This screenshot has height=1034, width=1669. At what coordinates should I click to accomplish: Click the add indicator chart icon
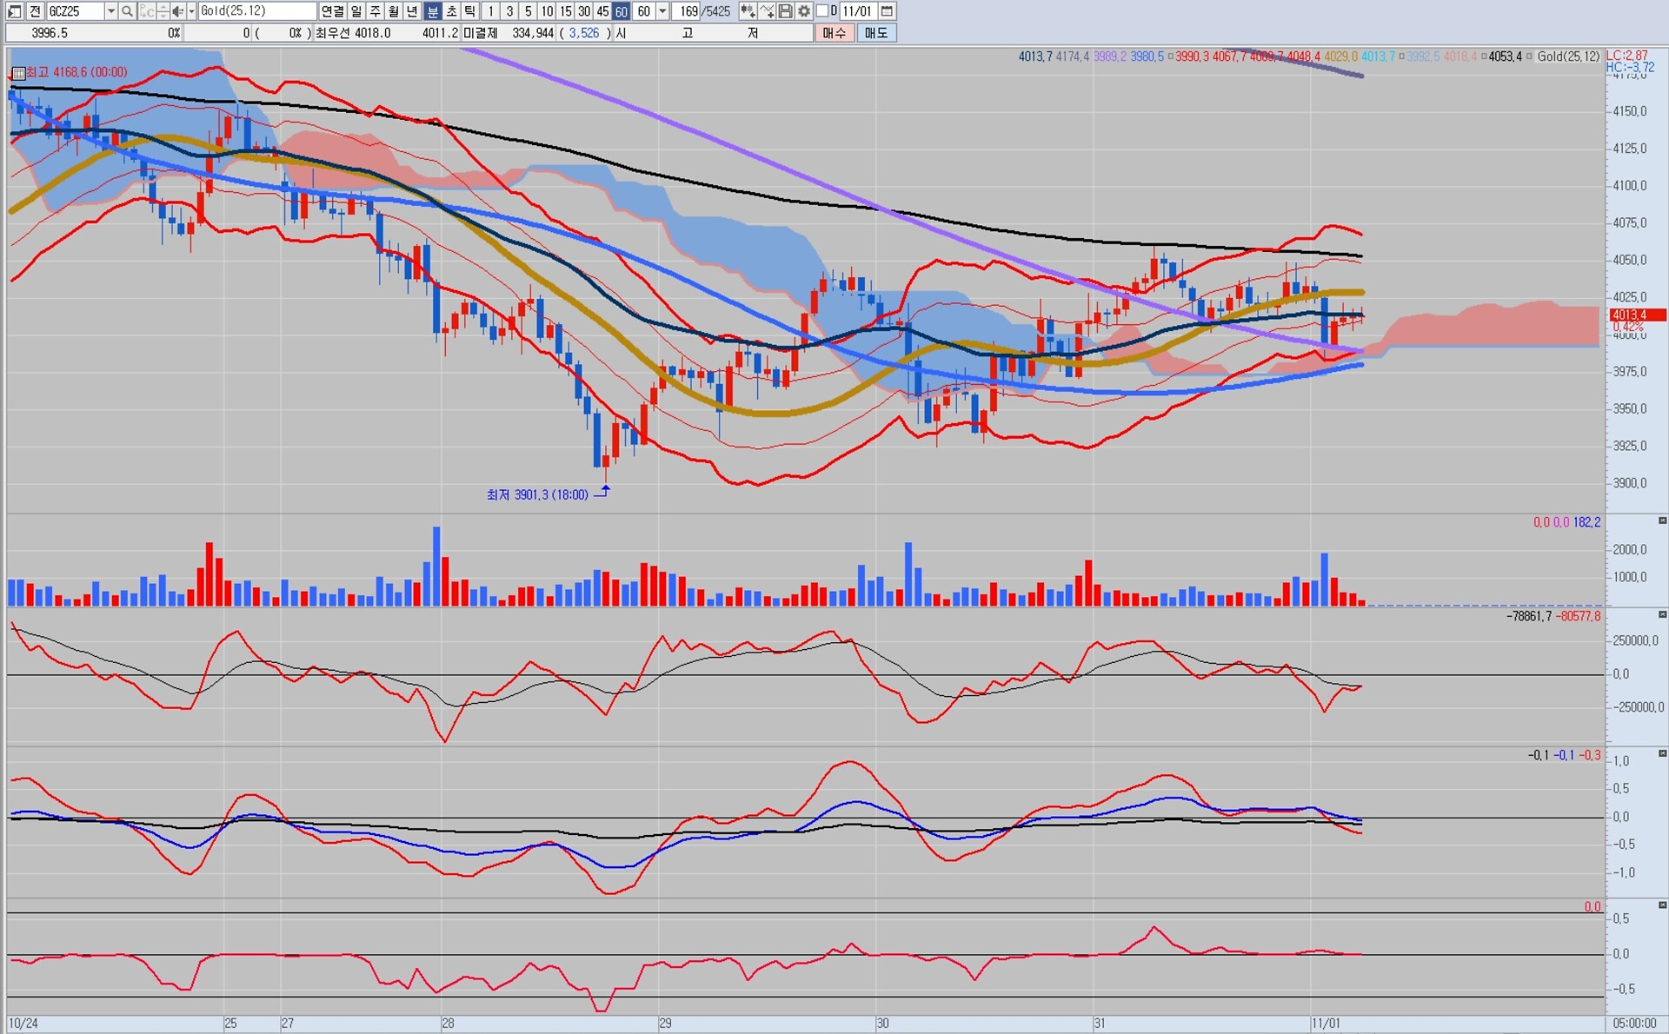[x=748, y=11]
